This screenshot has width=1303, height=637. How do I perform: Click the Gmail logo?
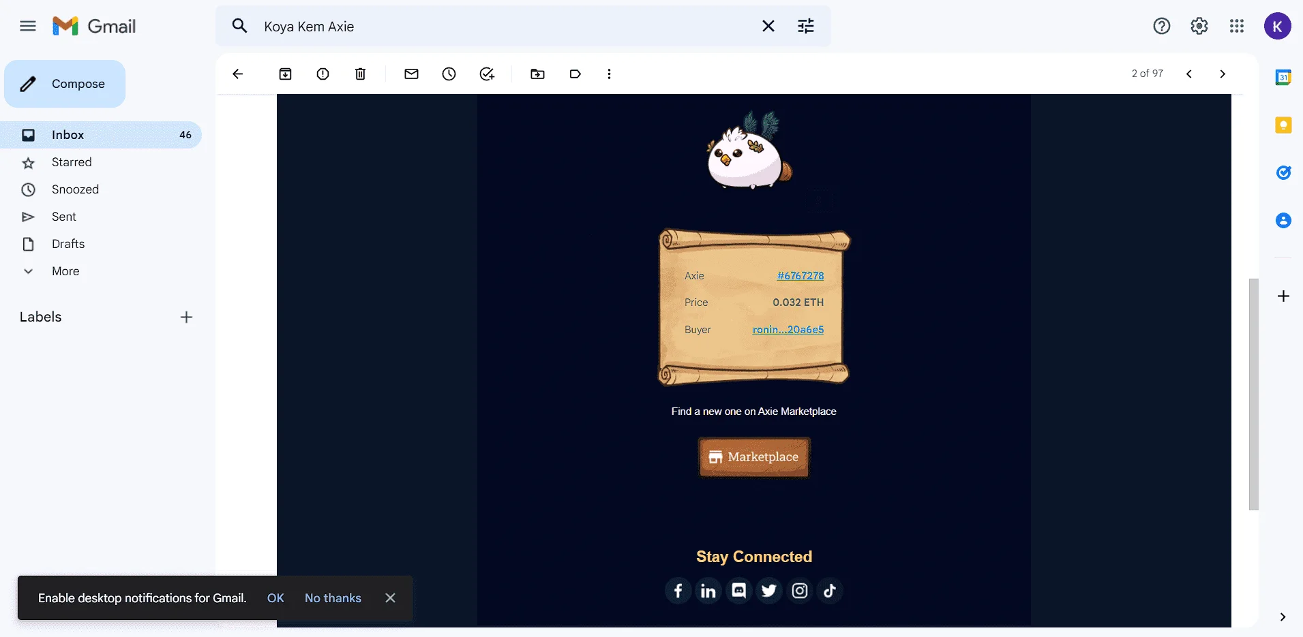point(94,27)
